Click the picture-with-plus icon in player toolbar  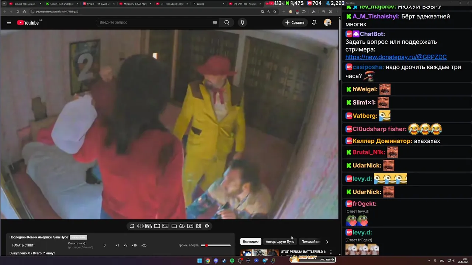coord(190,226)
